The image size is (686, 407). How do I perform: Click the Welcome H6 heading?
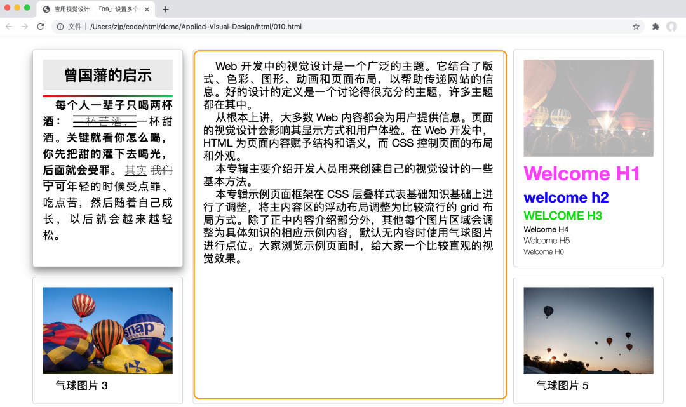click(544, 252)
